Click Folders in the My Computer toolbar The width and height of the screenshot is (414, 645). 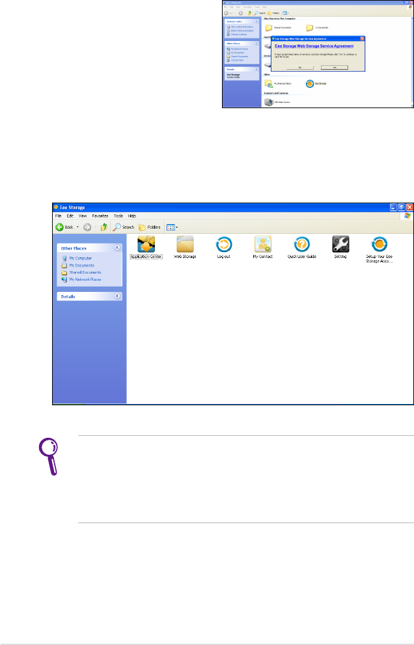tap(274, 13)
